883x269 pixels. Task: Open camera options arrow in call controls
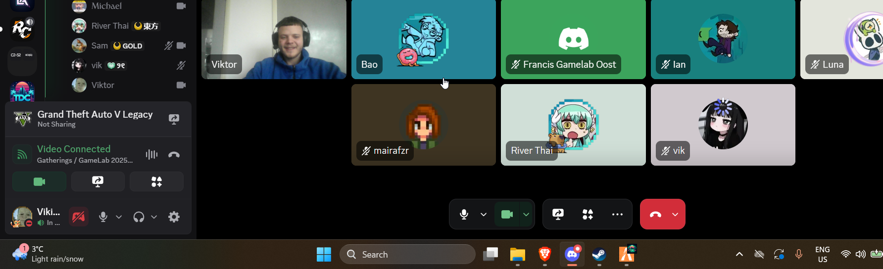(x=526, y=214)
